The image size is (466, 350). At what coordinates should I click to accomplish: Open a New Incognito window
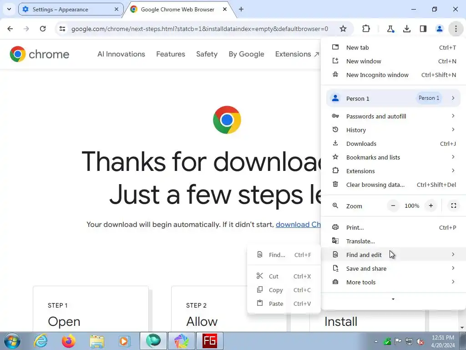(x=394, y=75)
